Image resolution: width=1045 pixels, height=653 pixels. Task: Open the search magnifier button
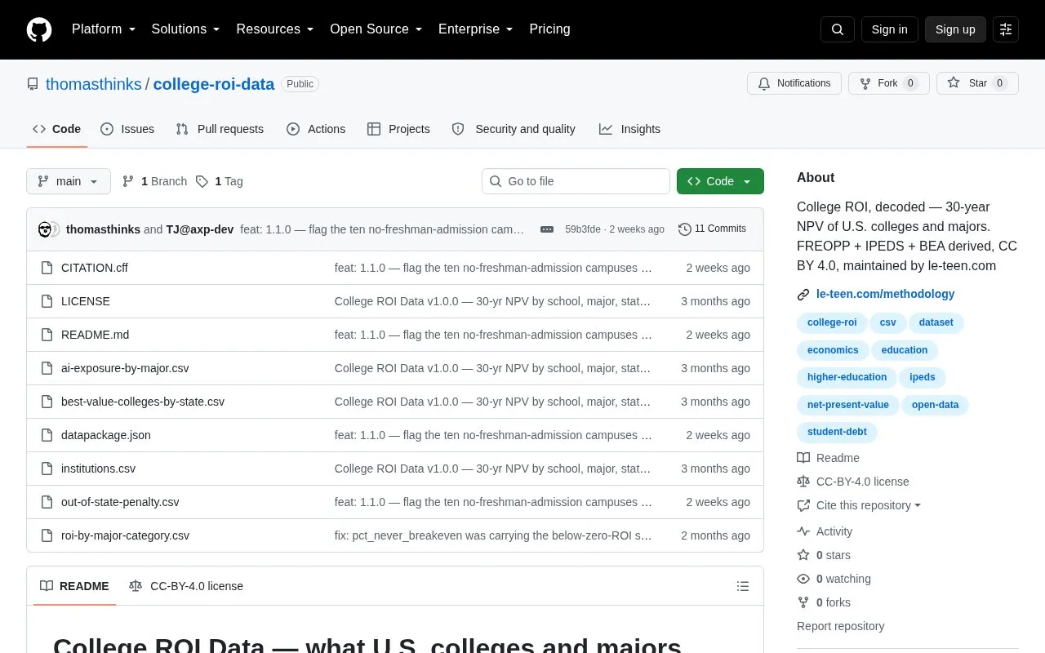838,29
